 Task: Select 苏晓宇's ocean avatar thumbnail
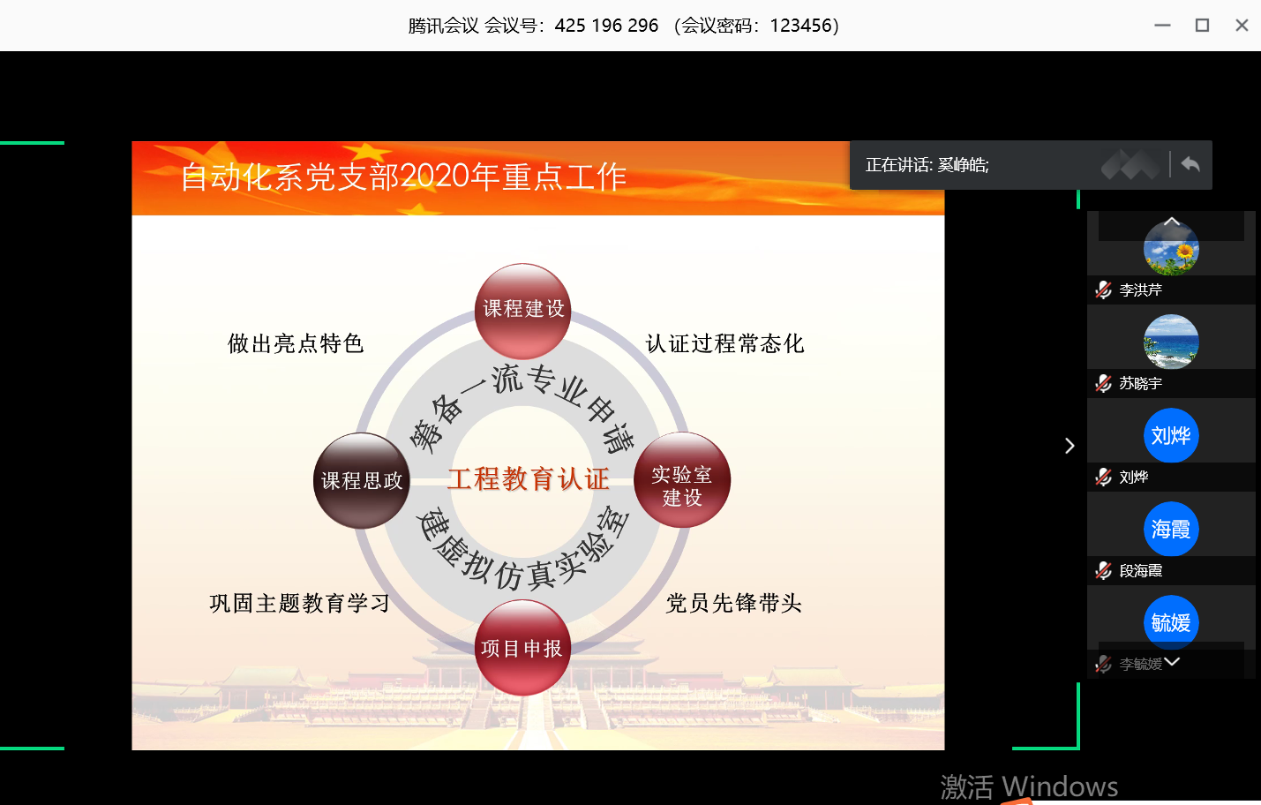(1171, 342)
